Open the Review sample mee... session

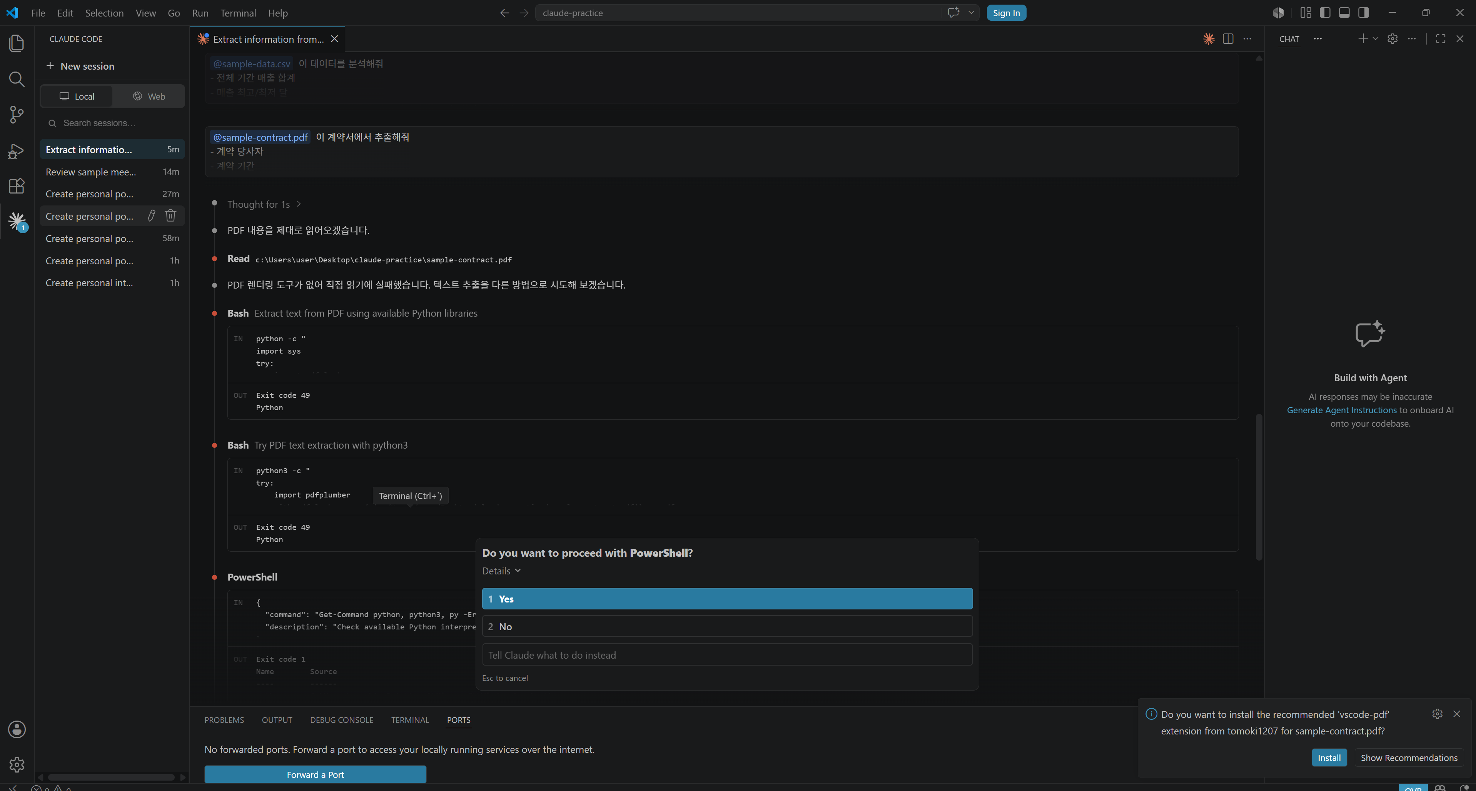[112, 172]
